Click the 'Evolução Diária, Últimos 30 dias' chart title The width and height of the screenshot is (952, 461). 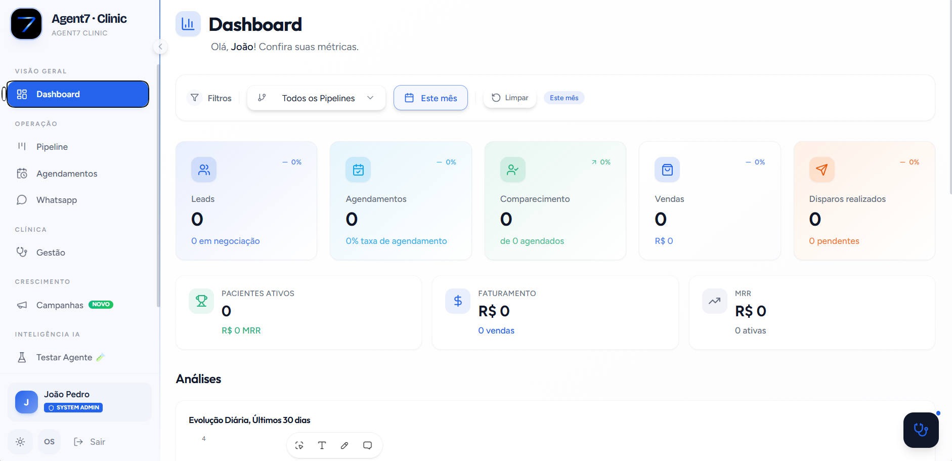(249, 420)
